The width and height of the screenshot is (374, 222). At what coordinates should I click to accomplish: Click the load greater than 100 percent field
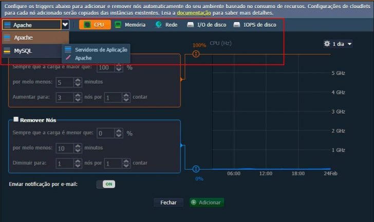point(106,67)
